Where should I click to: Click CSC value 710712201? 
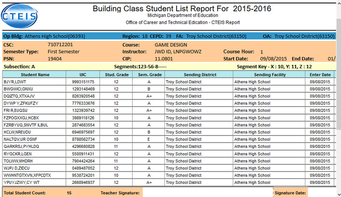coord(60,44)
